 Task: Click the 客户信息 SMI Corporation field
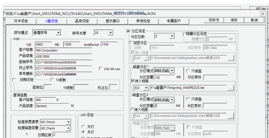(x=63, y=51)
